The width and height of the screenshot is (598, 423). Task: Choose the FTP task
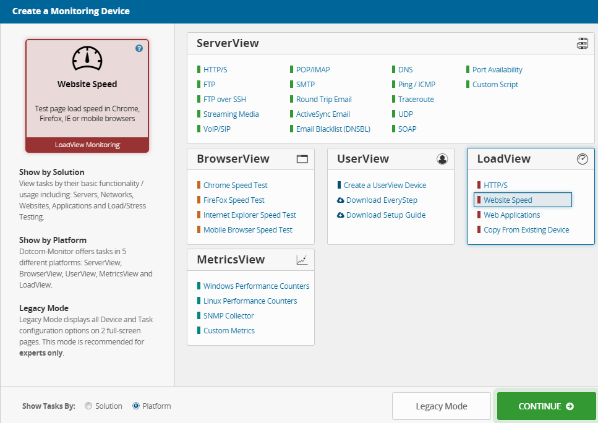point(210,85)
